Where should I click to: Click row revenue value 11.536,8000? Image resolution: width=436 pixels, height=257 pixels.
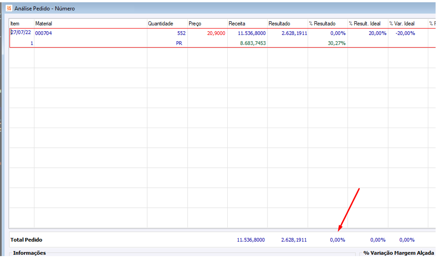pos(252,33)
